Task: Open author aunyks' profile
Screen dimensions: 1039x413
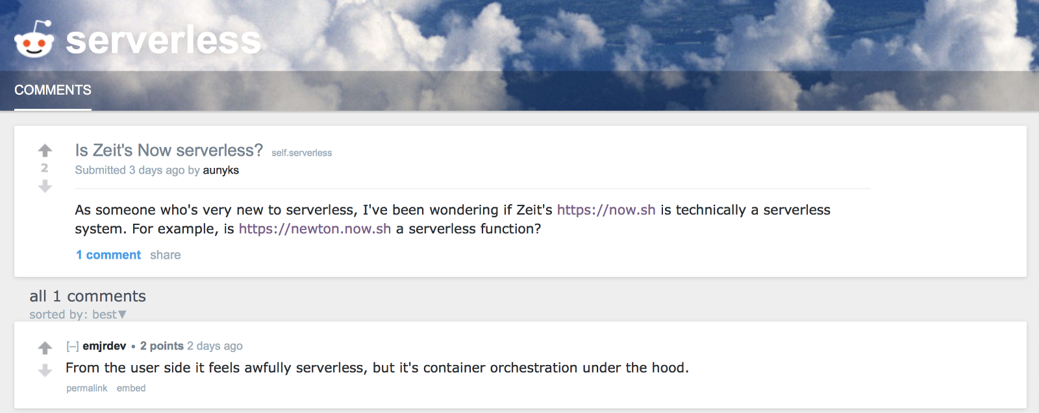Action: tap(221, 171)
